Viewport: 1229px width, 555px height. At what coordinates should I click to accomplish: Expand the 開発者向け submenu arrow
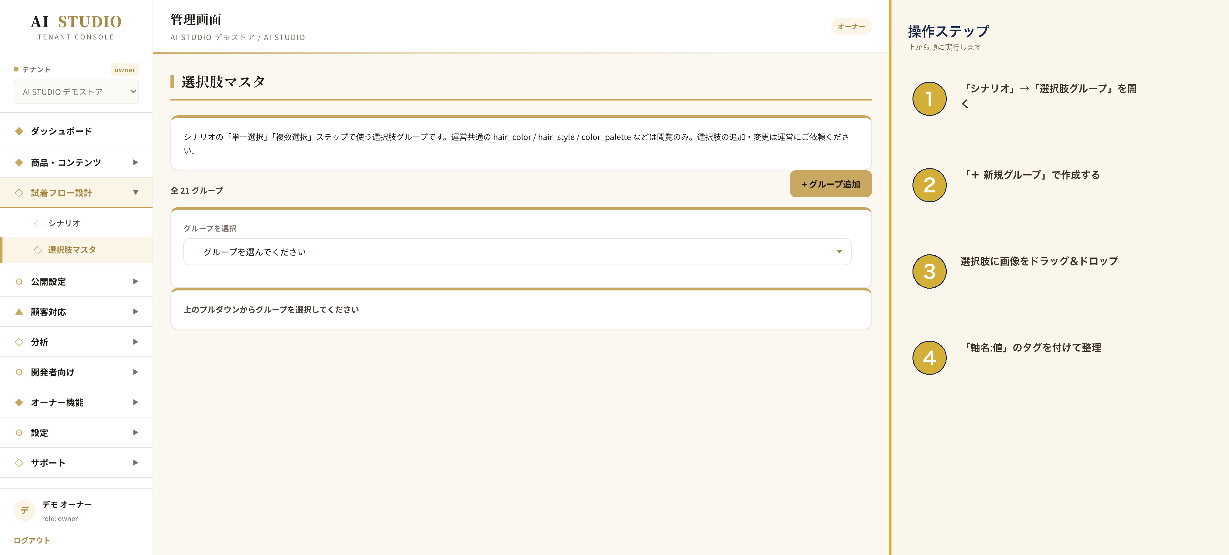tap(136, 372)
